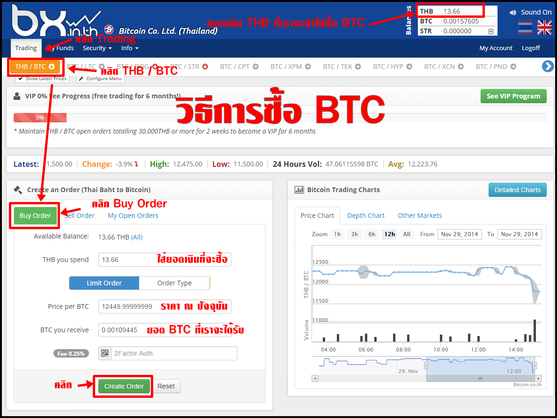Open the Trading tab in the navigation bar
The height and width of the screenshot is (418, 557).
(x=26, y=48)
